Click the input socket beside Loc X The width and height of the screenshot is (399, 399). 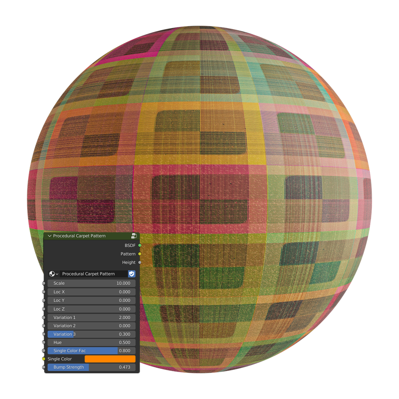[x=44, y=292]
